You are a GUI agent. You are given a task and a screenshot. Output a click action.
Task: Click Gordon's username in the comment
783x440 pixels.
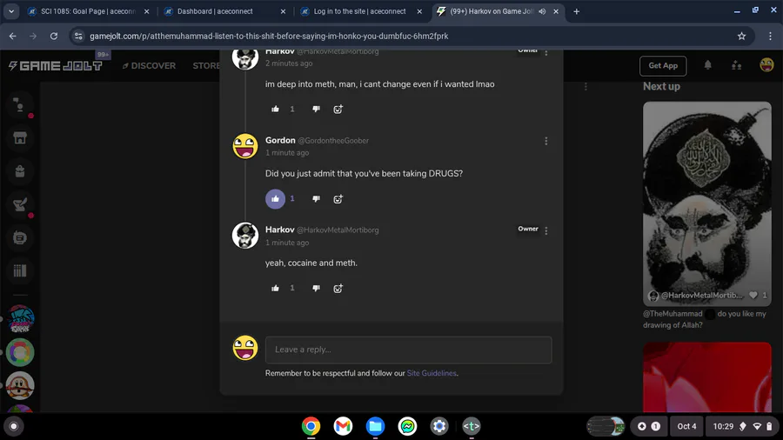(x=280, y=140)
